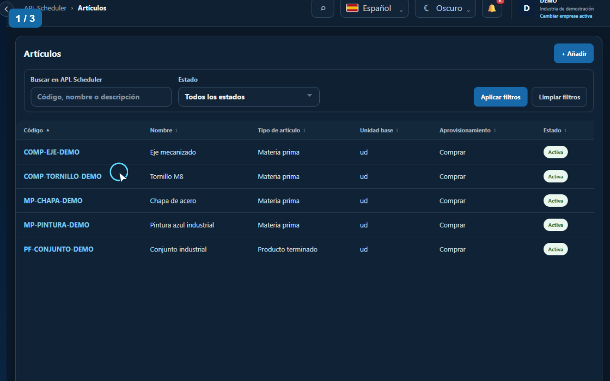Sort the table by Estado column

(x=555, y=130)
